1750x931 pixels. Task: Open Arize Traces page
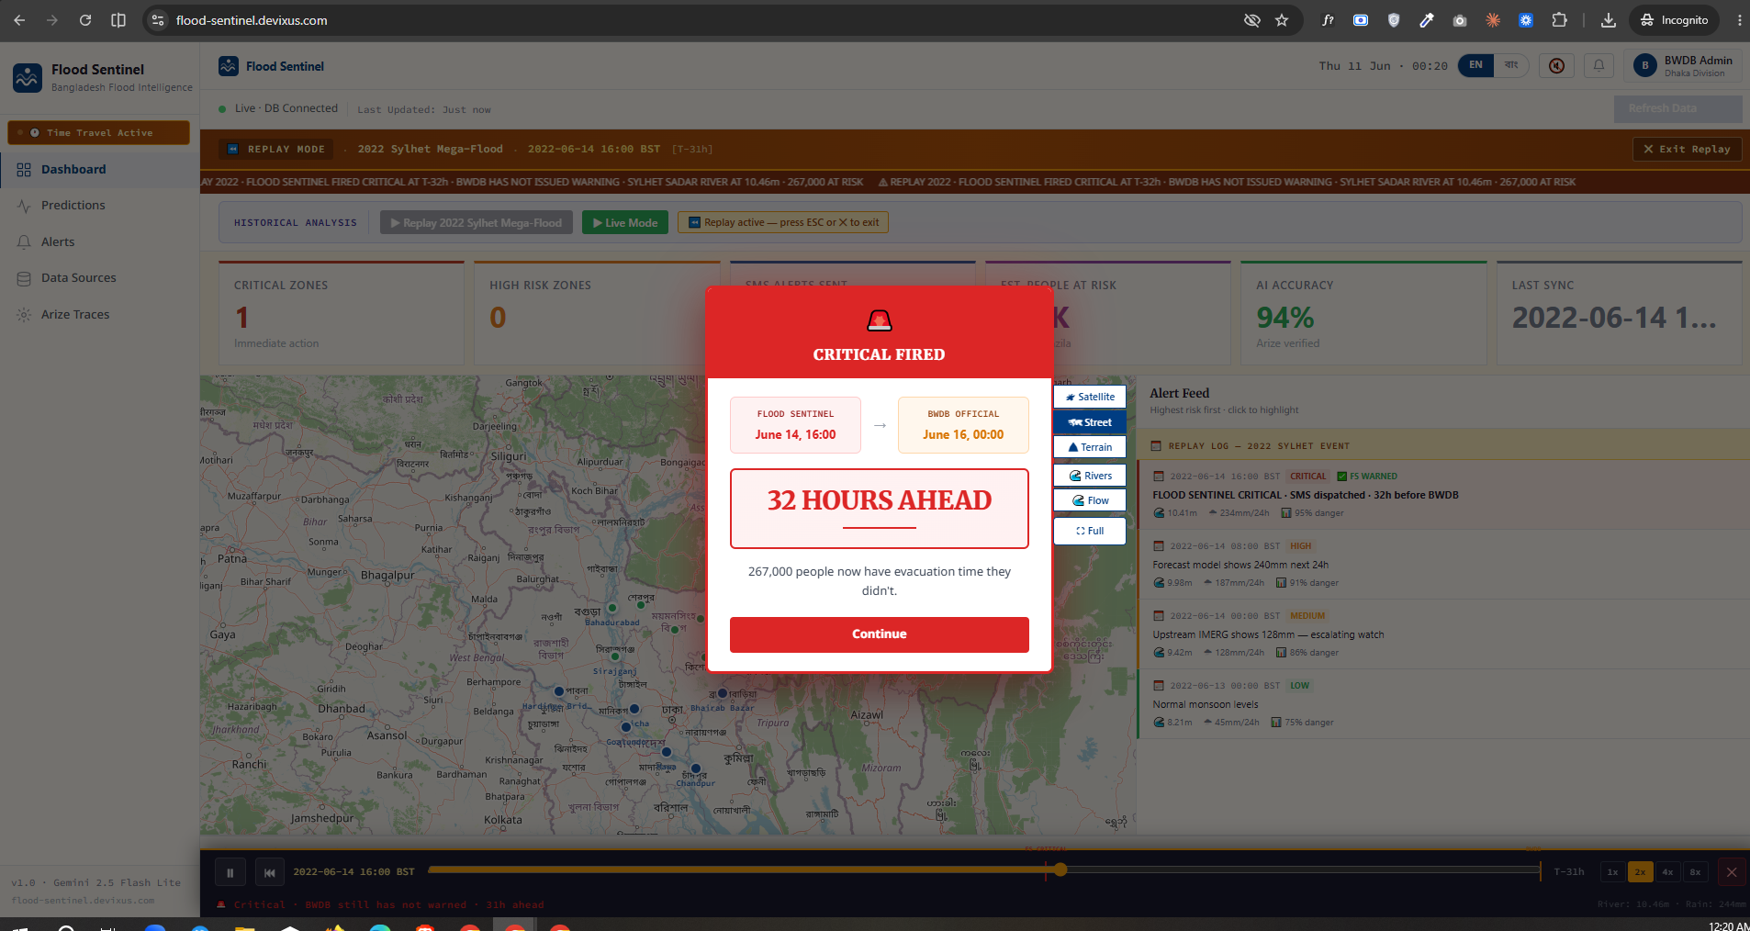click(99, 315)
